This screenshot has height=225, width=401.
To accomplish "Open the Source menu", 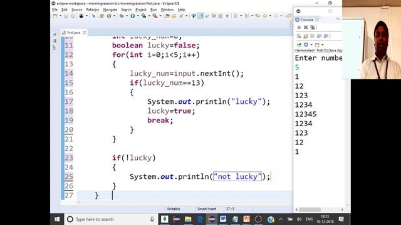I will 76,10.
